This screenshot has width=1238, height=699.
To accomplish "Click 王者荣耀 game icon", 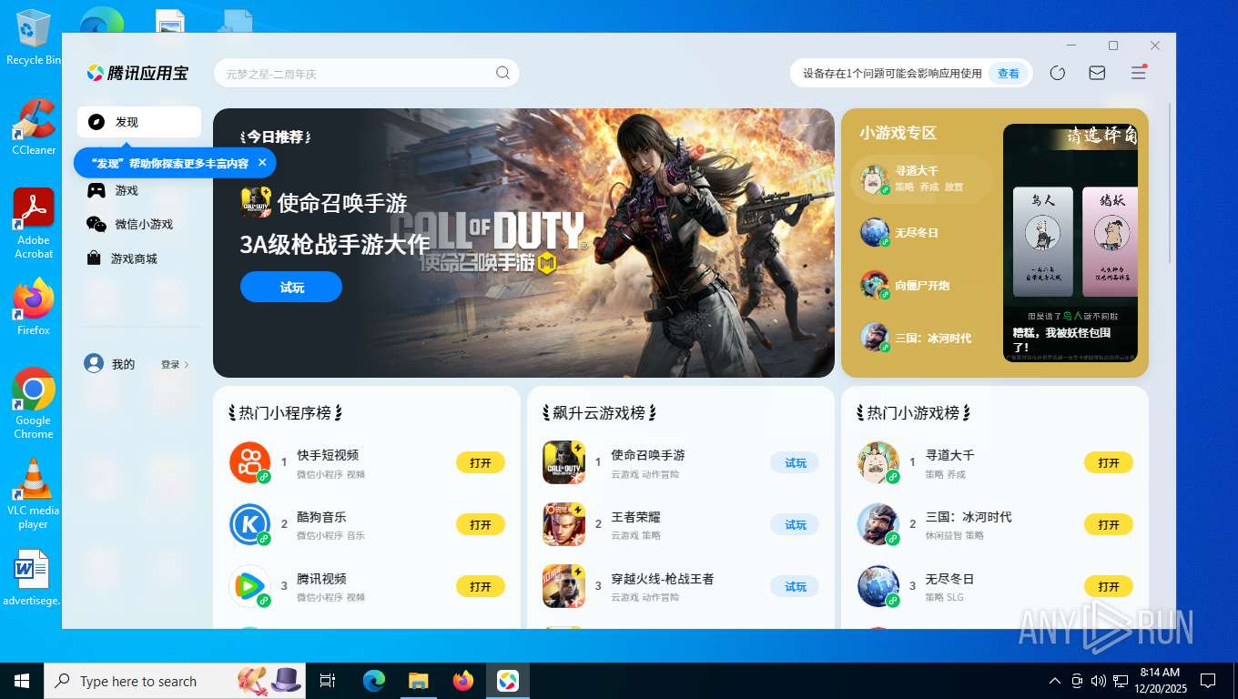I will point(564,524).
